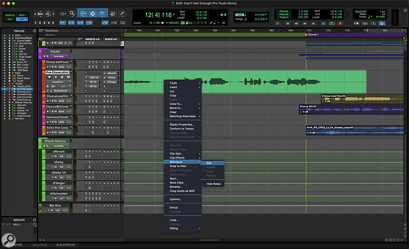This screenshot has width=409, height=249.
Task: Collapse the Effects Returns folder track
Action: point(40,141)
